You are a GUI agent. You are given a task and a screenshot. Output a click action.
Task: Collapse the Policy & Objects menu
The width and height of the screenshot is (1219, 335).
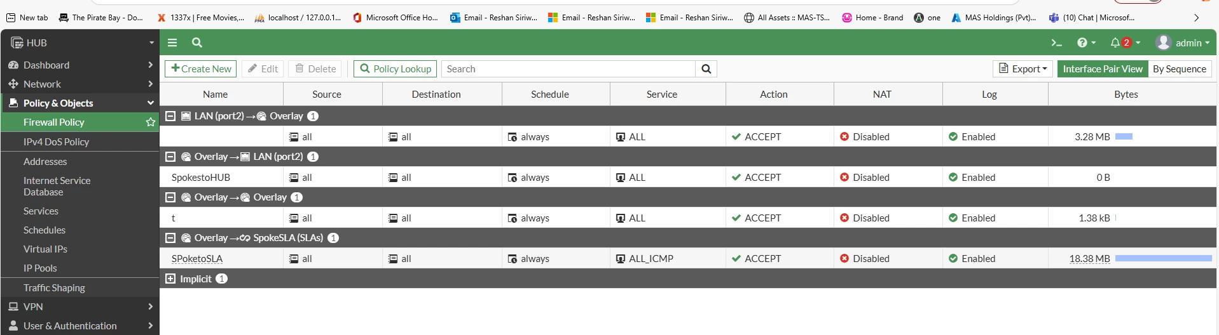[x=79, y=103]
